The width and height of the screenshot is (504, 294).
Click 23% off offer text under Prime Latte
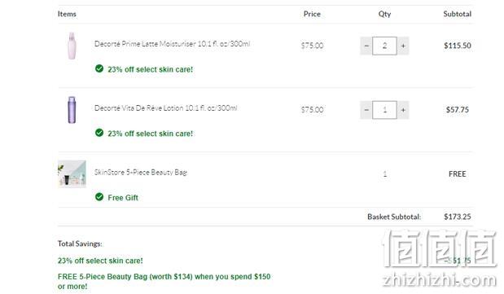pos(150,69)
